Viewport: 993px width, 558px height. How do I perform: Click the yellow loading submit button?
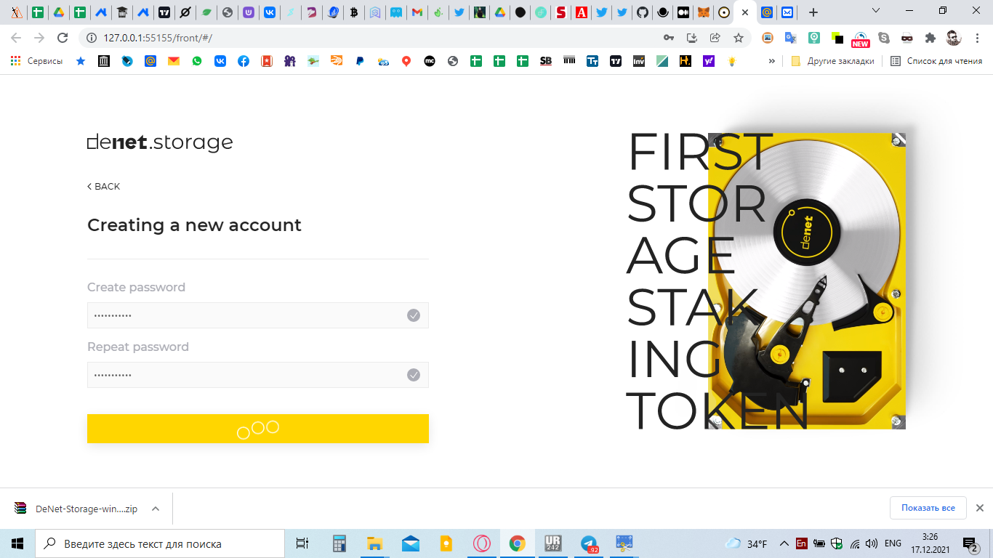(x=258, y=428)
